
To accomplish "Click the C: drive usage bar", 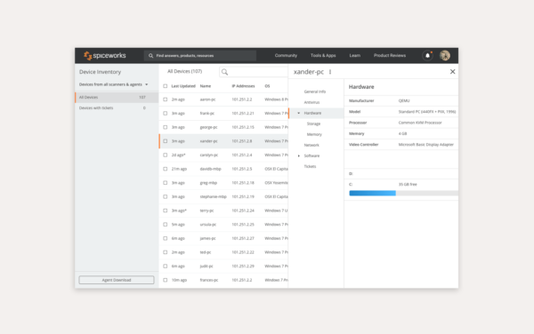I will tap(403, 193).
